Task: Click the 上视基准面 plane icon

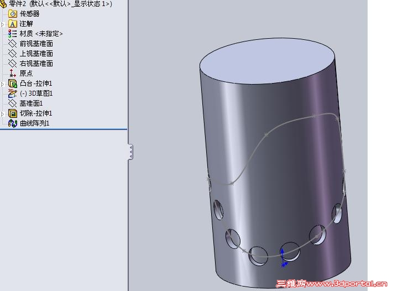Action: coord(12,53)
